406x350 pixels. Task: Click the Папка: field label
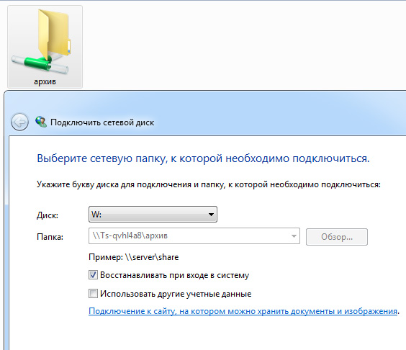tap(50, 237)
